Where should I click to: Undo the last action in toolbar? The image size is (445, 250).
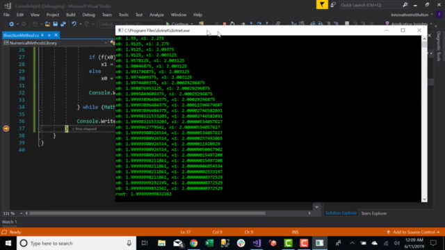tap(74, 24)
